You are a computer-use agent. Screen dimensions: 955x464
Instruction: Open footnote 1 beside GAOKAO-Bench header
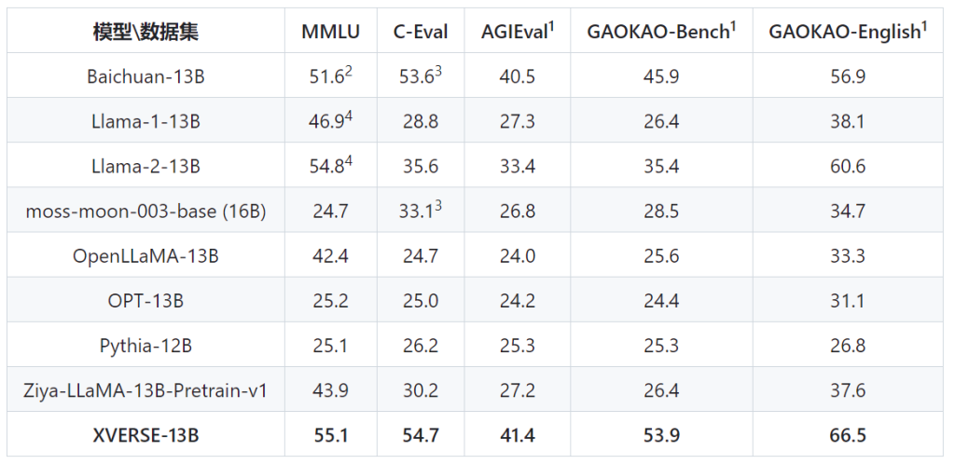click(733, 26)
